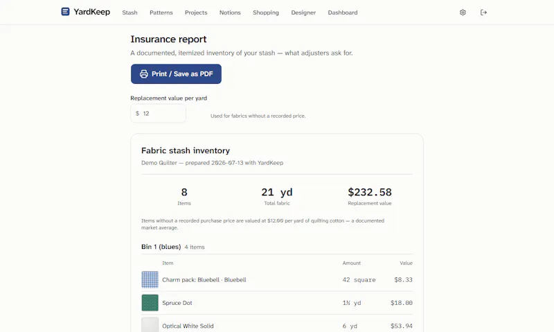Screen dimensions: 554x332
Task: Click the Charm pack Bluebell fabric swatch
Action: pos(150,280)
